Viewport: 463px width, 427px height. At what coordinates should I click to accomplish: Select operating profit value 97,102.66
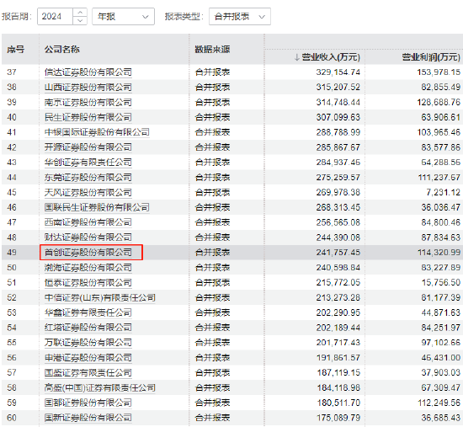click(x=441, y=343)
